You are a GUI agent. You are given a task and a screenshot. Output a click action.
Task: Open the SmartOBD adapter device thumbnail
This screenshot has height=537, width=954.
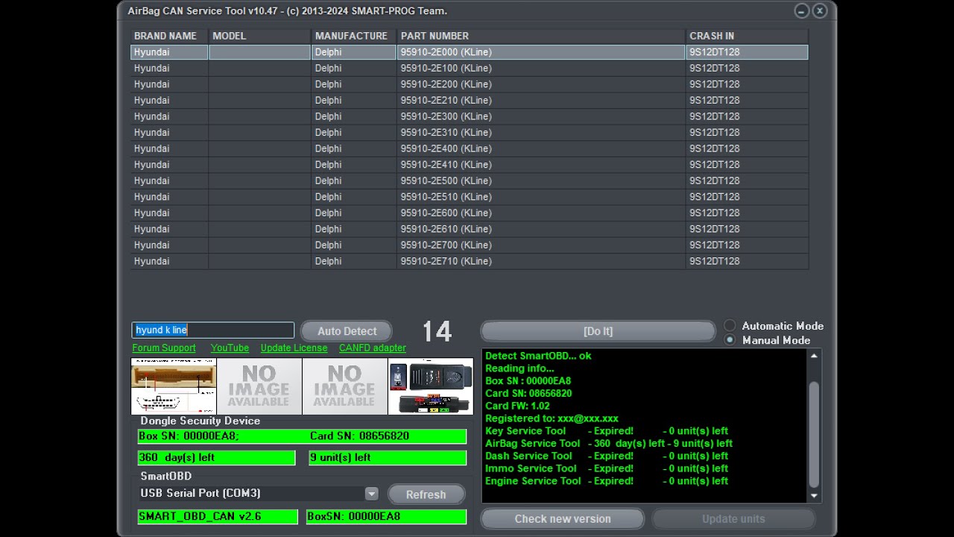pyautogui.click(x=431, y=386)
